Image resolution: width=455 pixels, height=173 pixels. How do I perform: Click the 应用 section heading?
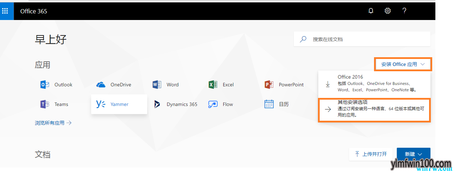[x=42, y=65]
